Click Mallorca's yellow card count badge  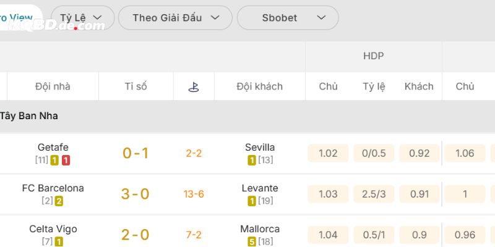[252, 242]
